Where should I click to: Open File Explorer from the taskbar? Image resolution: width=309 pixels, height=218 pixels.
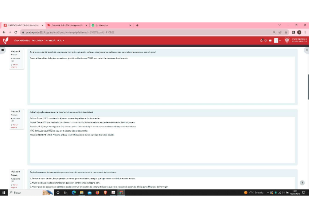pyautogui.click(x=82, y=193)
